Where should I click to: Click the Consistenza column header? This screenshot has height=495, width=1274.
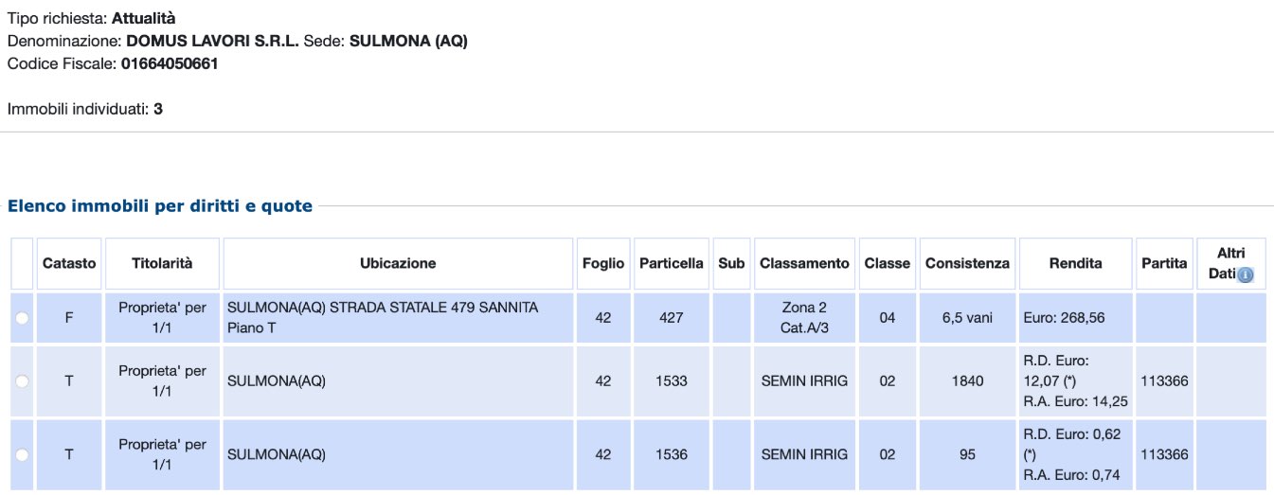coord(967,263)
